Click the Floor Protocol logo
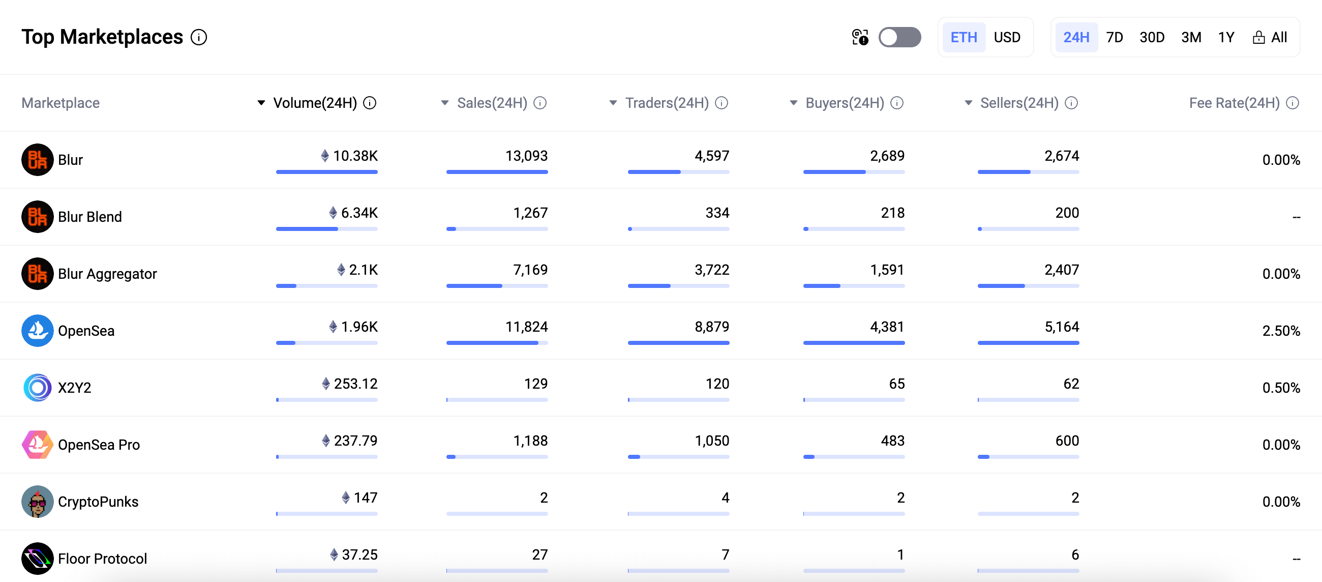 point(38,559)
